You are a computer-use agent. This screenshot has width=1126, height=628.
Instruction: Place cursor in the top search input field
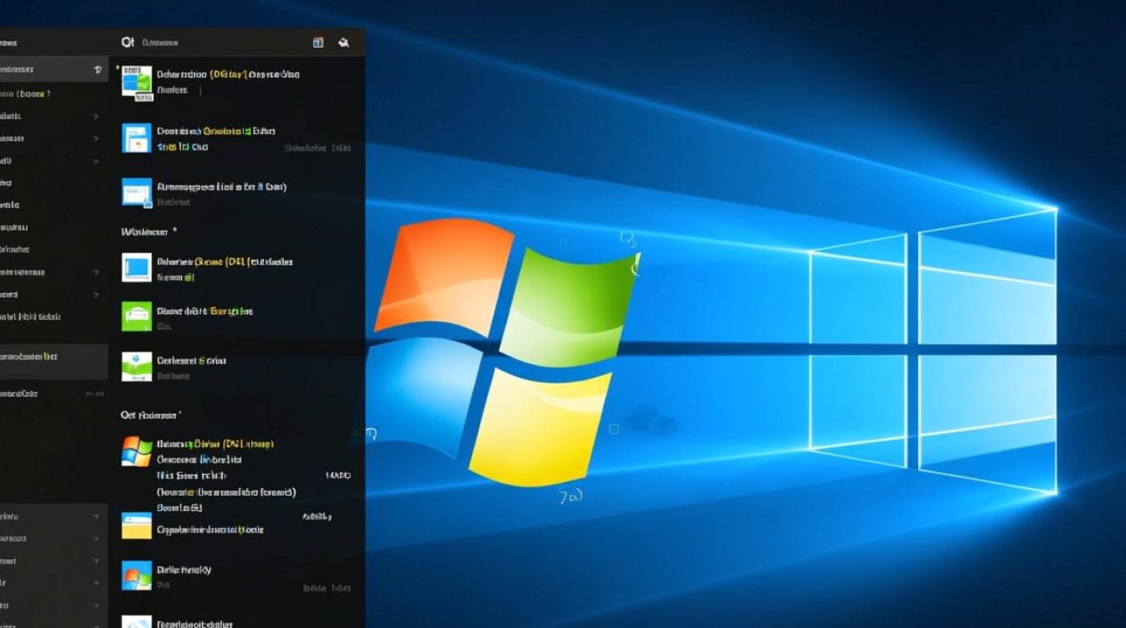(x=209, y=41)
